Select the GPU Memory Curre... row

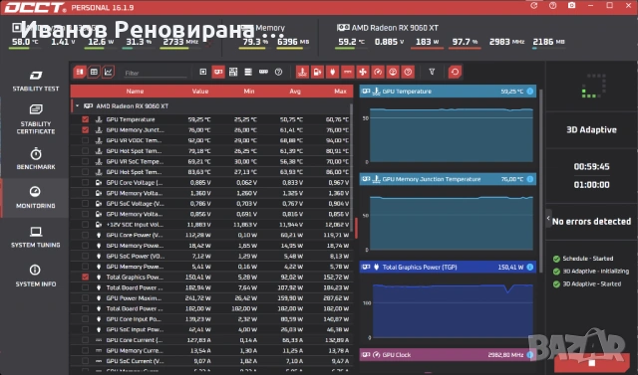[x=210, y=351]
